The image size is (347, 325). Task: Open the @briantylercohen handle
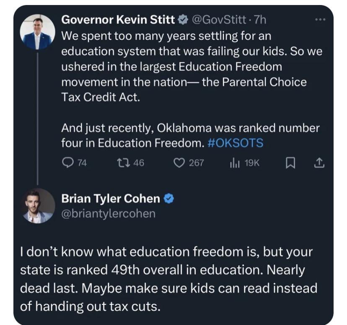(x=108, y=213)
